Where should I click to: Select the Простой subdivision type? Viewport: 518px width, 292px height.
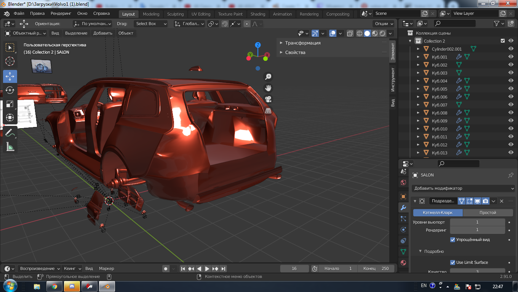(488, 213)
